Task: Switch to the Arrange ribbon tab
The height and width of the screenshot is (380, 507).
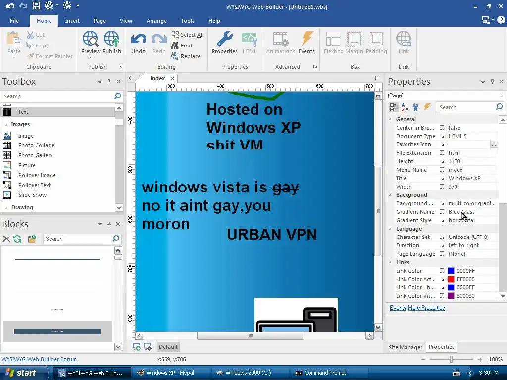Action: click(x=156, y=21)
